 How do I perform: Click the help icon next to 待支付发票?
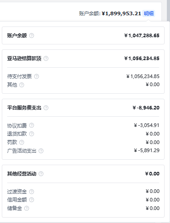[x=36, y=76]
